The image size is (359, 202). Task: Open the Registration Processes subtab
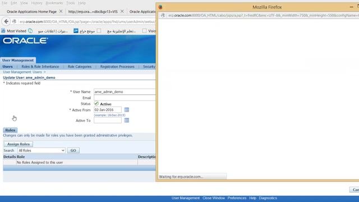click(x=117, y=66)
